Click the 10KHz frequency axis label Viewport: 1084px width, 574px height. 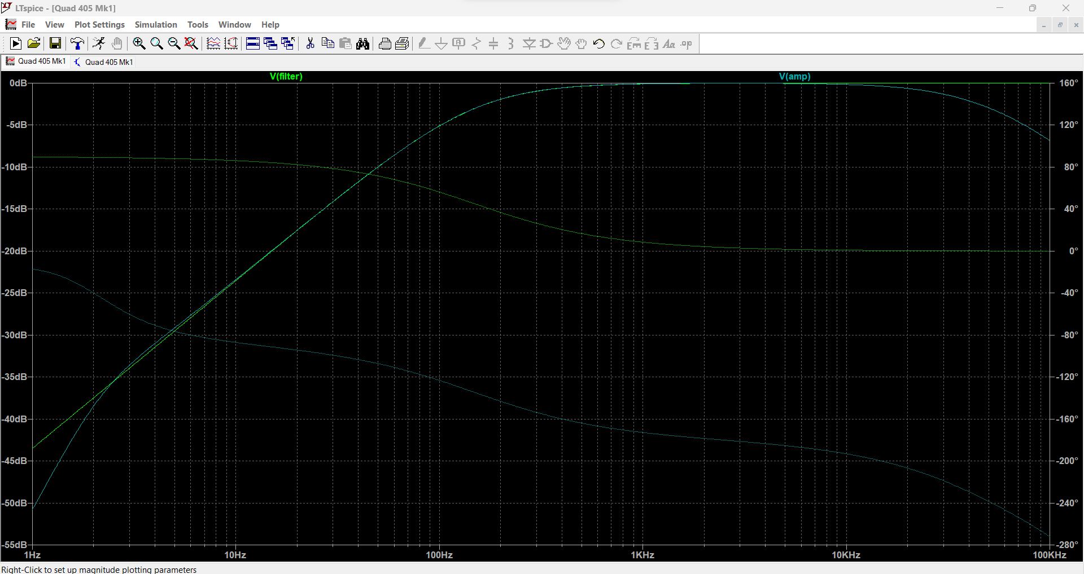(846, 555)
